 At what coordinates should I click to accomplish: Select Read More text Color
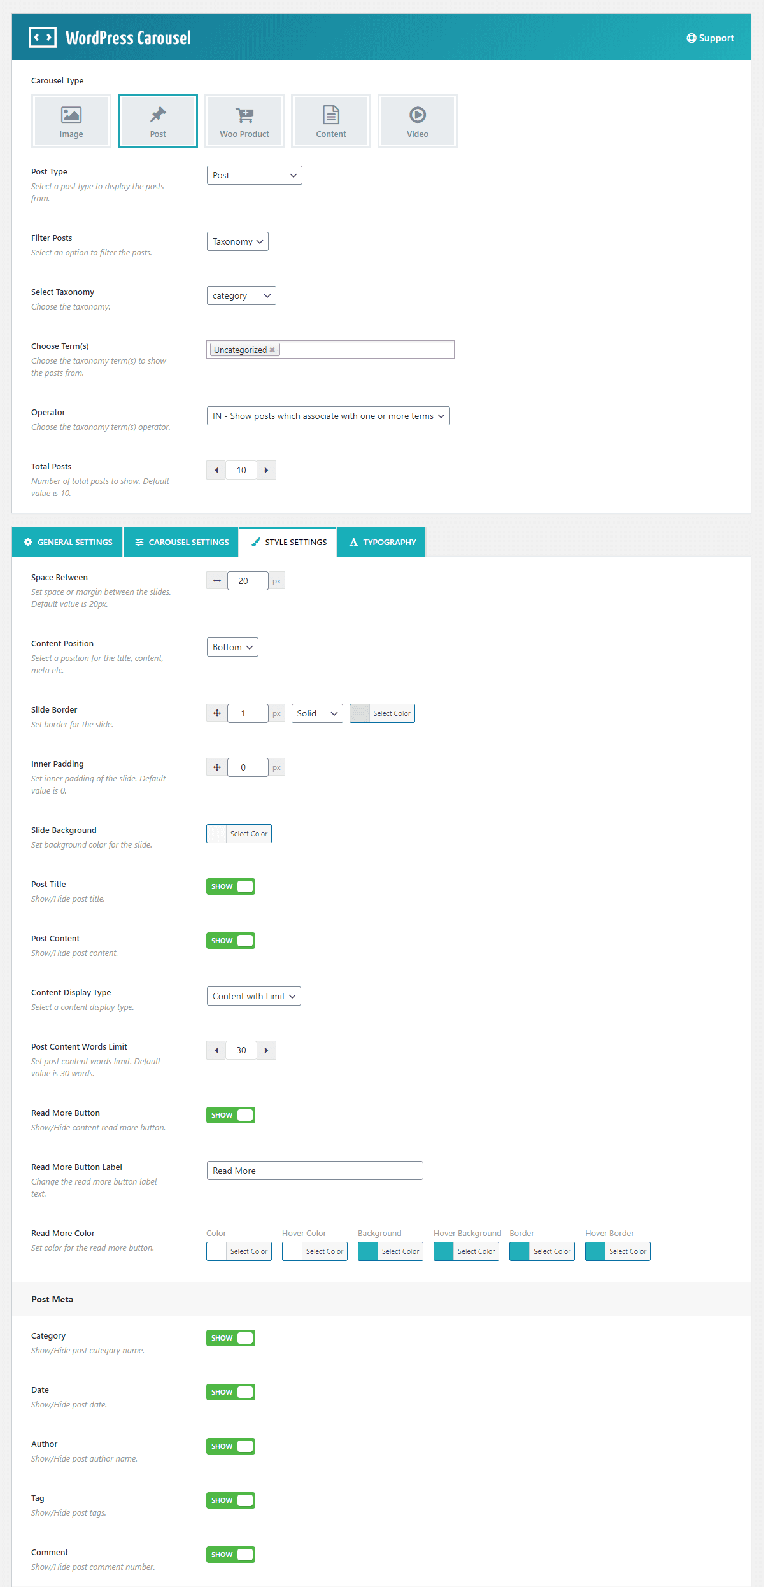(x=239, y=1251)
